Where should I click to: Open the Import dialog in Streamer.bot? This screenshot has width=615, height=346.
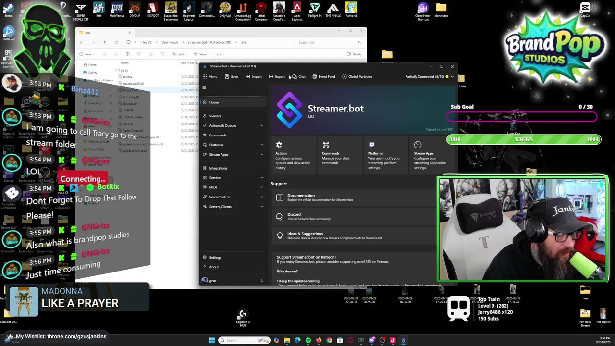coord(253,77)
